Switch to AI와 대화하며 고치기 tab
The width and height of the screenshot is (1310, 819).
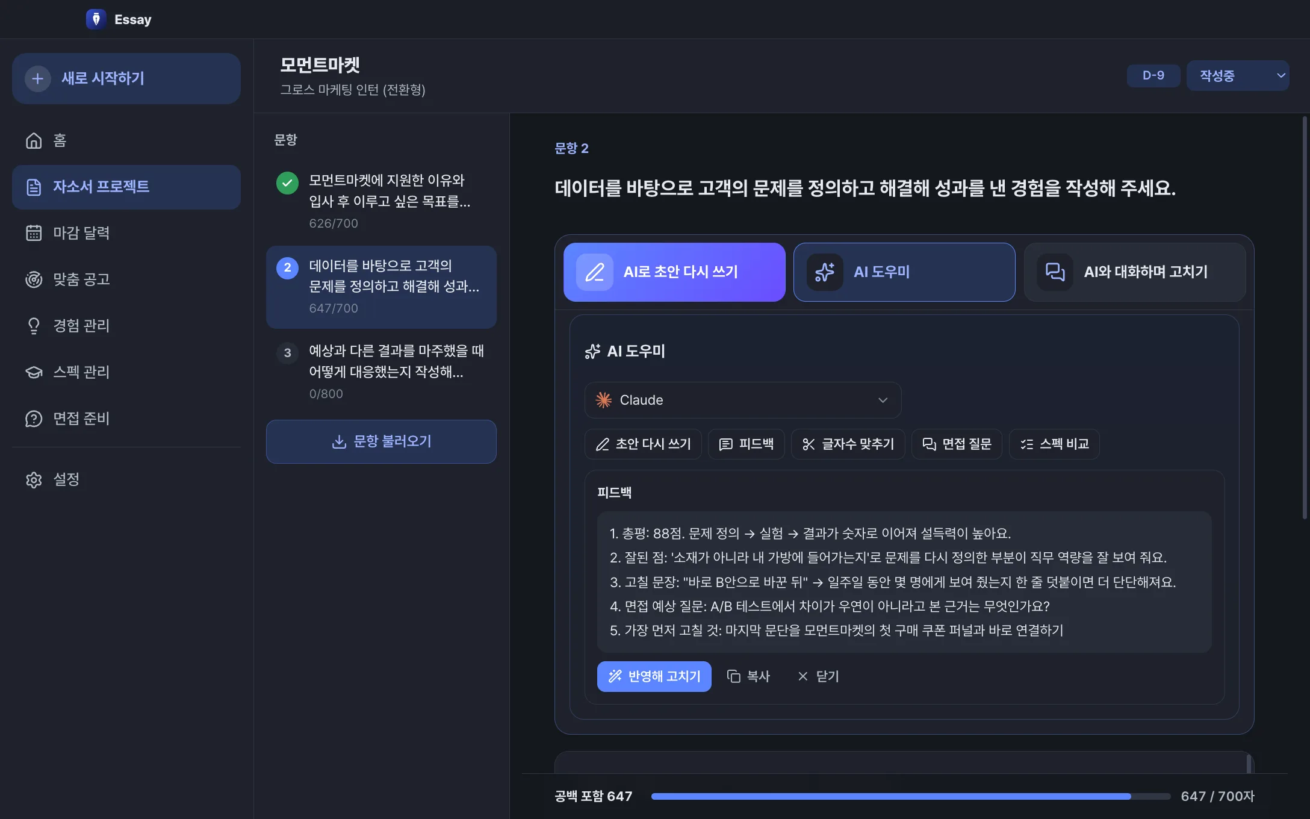1135,272
